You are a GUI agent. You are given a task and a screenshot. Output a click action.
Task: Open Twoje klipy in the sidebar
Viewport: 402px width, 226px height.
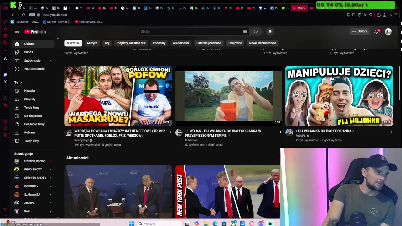point(33,141)
